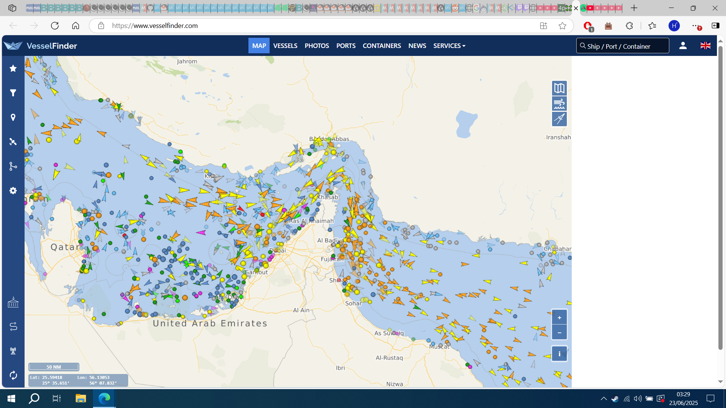The width and height of the screenshot is (726, 408).
Task: Click the Muscat label on the map
Action: click(439, 346)
